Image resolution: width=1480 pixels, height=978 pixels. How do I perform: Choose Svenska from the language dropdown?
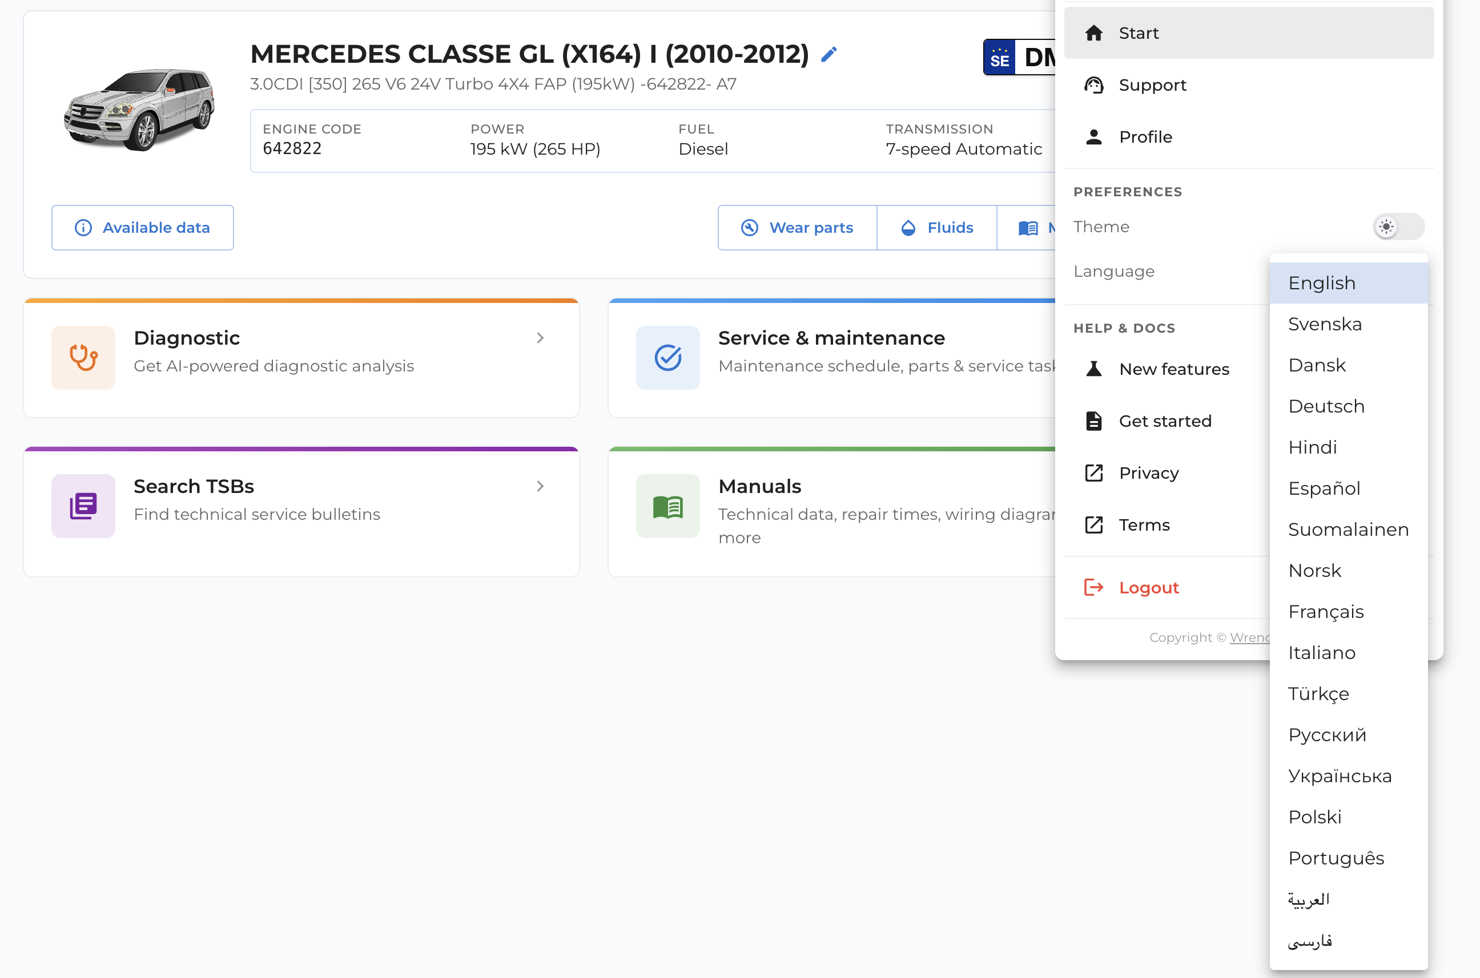pos(1348,324)
